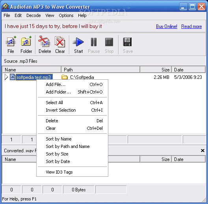Close the Audiofan converter window
The height and width of the screenshot is (204, 208).
pos(201,7)
